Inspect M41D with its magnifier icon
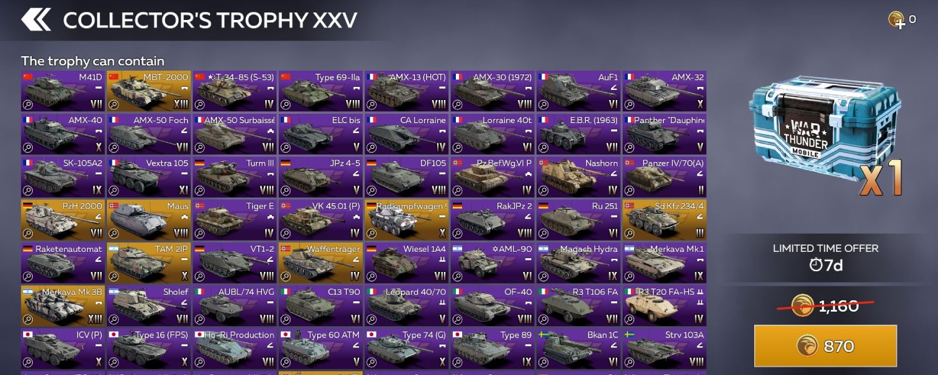Viewport: 938px width, 375px height. coord(28,104)
